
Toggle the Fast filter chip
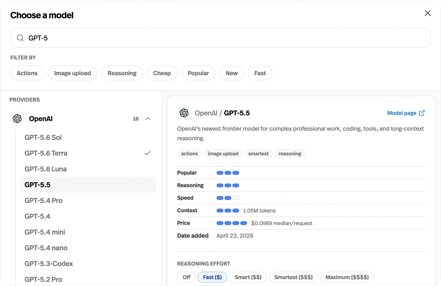coord(260,73)
